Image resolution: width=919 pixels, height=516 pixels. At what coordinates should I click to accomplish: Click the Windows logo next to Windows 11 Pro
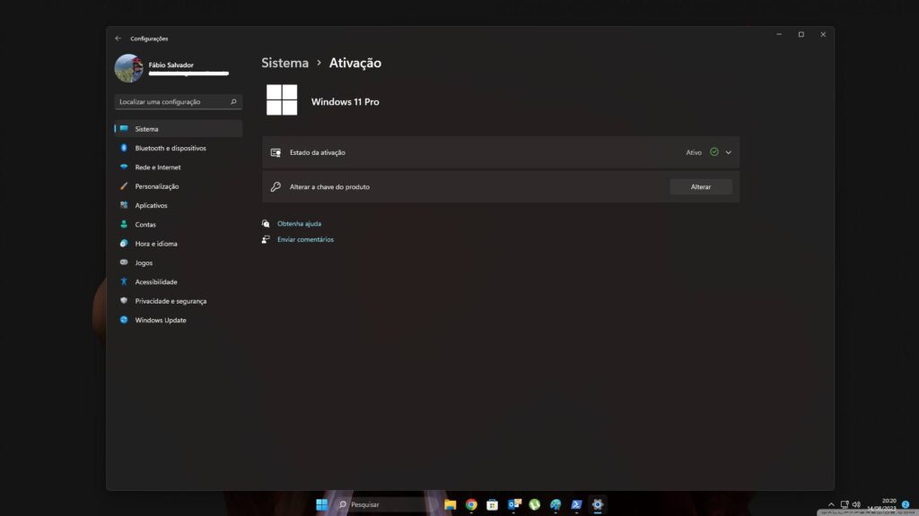[282, 99]
